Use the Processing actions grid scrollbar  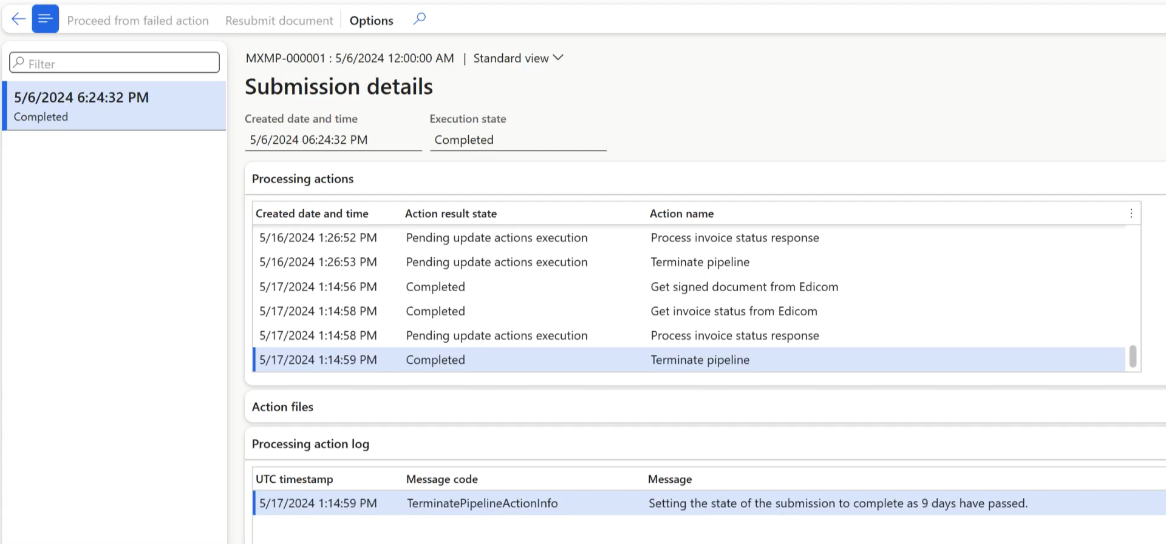tap(1133, 356)
